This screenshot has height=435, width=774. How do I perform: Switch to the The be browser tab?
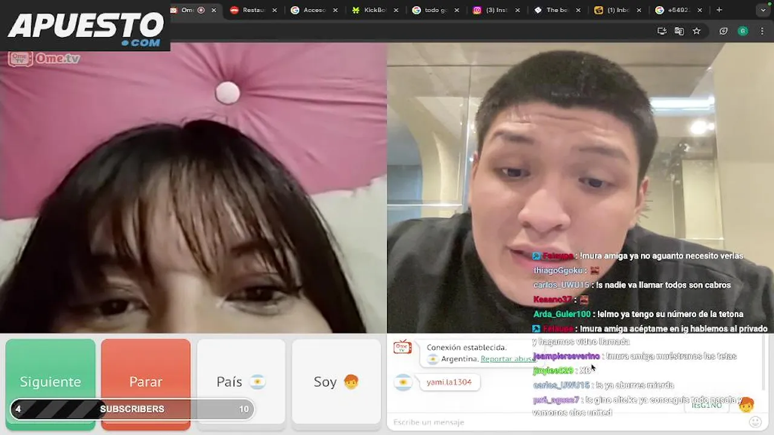click(x=556, y=10)
